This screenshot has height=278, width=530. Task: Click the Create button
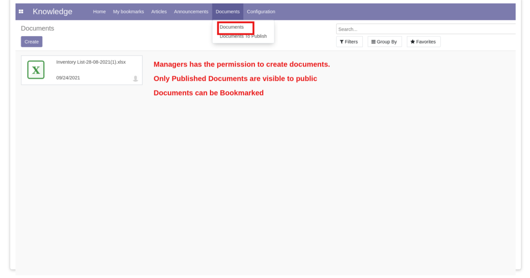pyautogui.click(x=32, y=42)
